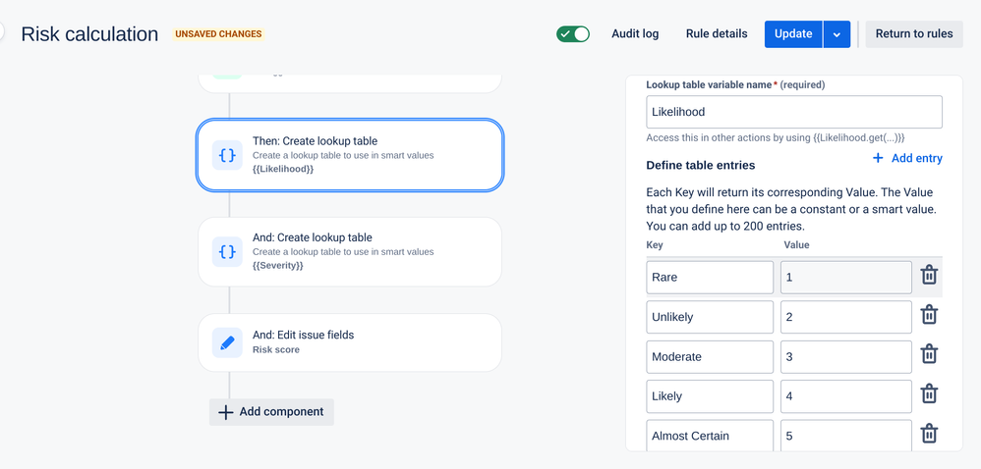Image resolution: width=981 pixels, height=469 pixels.
Task: Return to rules list
Action: (914, 33)
